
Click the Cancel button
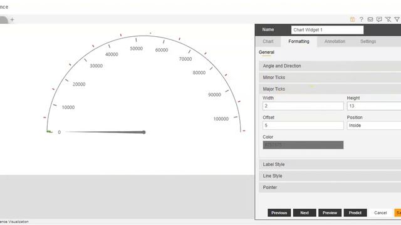pyautogui.click(x=380, y=212)
